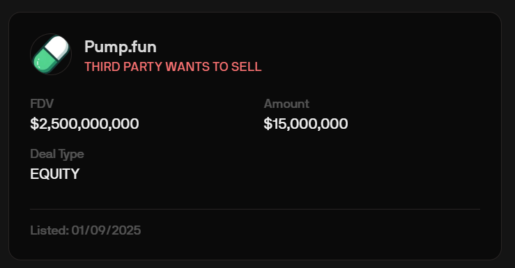Select the word SELL in the red status
Screen dimensions: 515x268
[246, 67]
